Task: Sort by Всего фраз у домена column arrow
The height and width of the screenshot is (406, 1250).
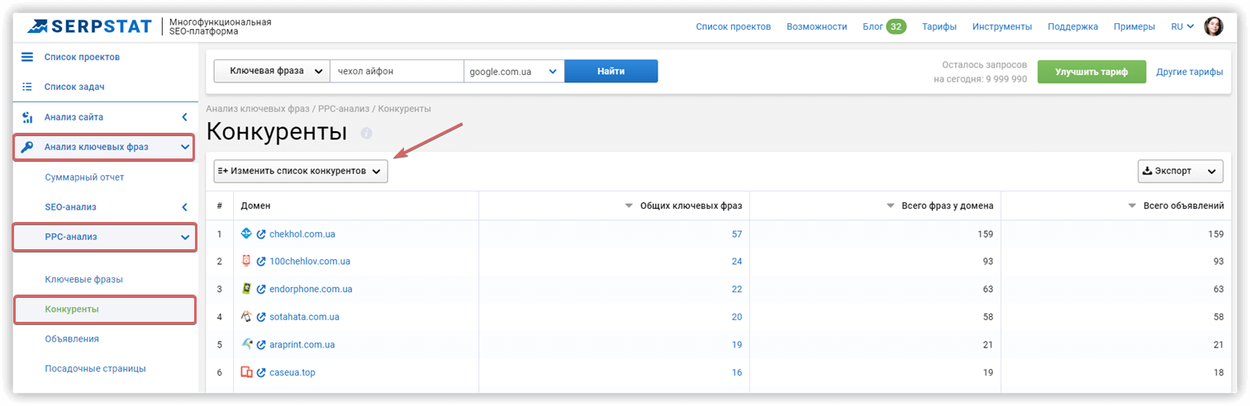Action: pos(890,205)
